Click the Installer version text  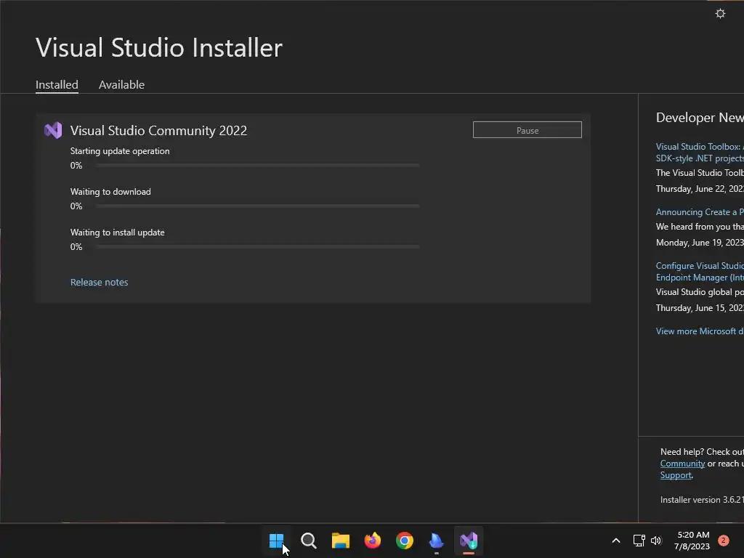point(702,500)
